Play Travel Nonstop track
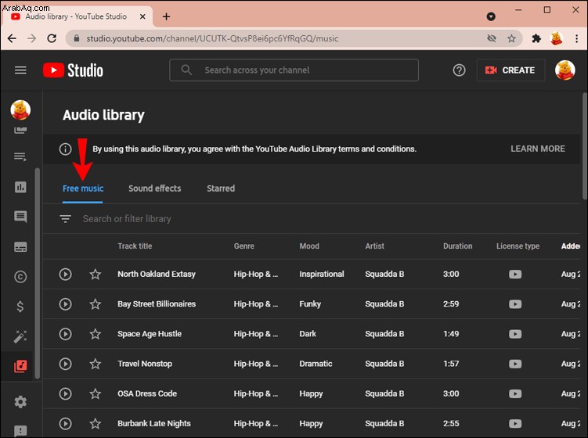Screen dimensions: 588x438 (65, 364)
